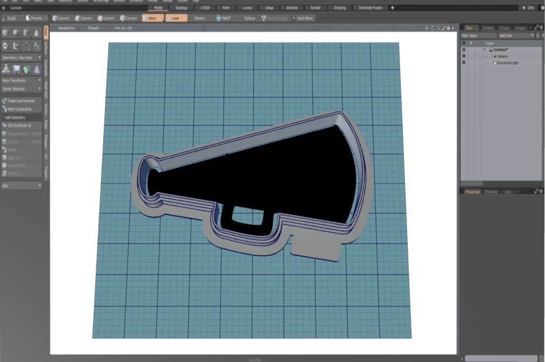Open the Item Menu: New Item dropdown
This screenshot has height=362, width=545.
click(21, 57)
